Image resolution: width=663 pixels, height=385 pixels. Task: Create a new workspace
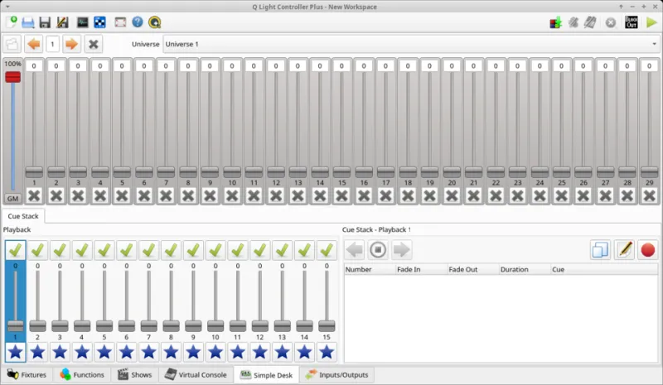pyautogui.click(x=12, y=22)
